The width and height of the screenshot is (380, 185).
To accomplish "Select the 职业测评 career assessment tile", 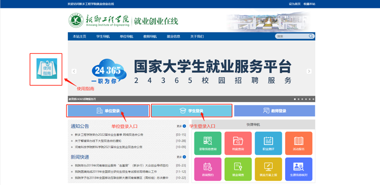I will [x=268, y=143].
